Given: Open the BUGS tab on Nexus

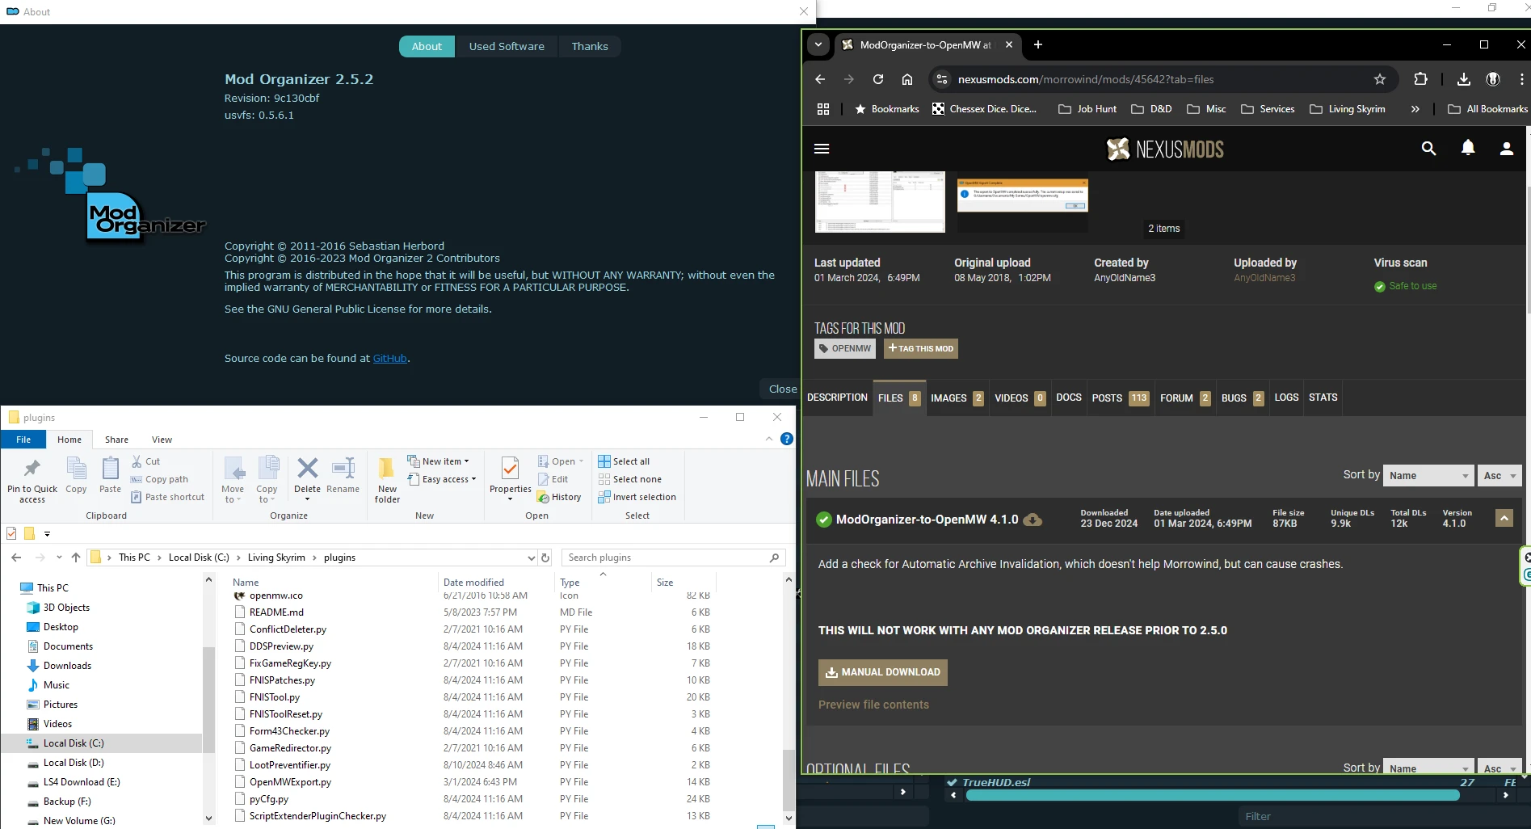Looking at the screenshot, I should click(x=1243, y=398).
